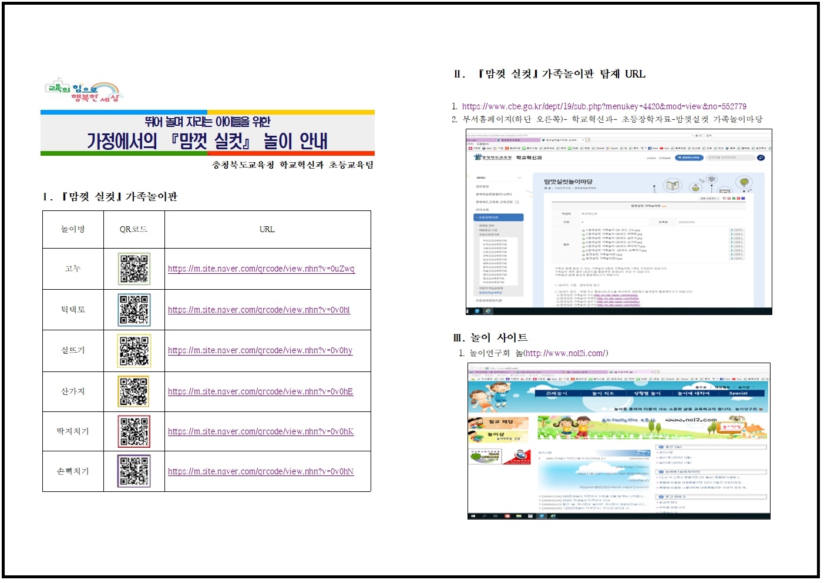Open the 손뼉치기 naver qrcode URL link

261,471
